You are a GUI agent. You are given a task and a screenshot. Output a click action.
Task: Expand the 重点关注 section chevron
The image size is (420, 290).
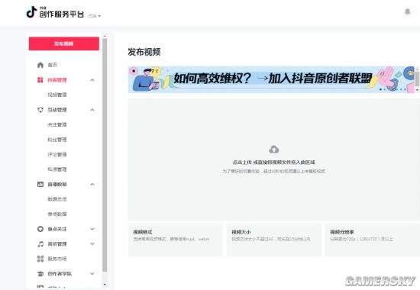click(x=92, y=229)
